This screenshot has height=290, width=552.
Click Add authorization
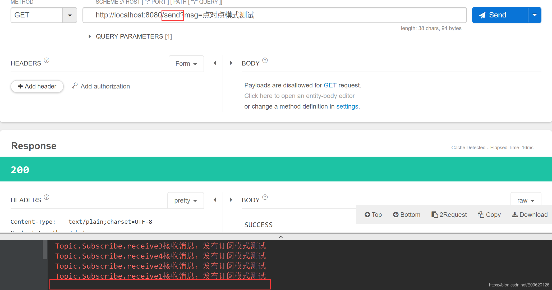pyautogui.click(x=101, y=86)
